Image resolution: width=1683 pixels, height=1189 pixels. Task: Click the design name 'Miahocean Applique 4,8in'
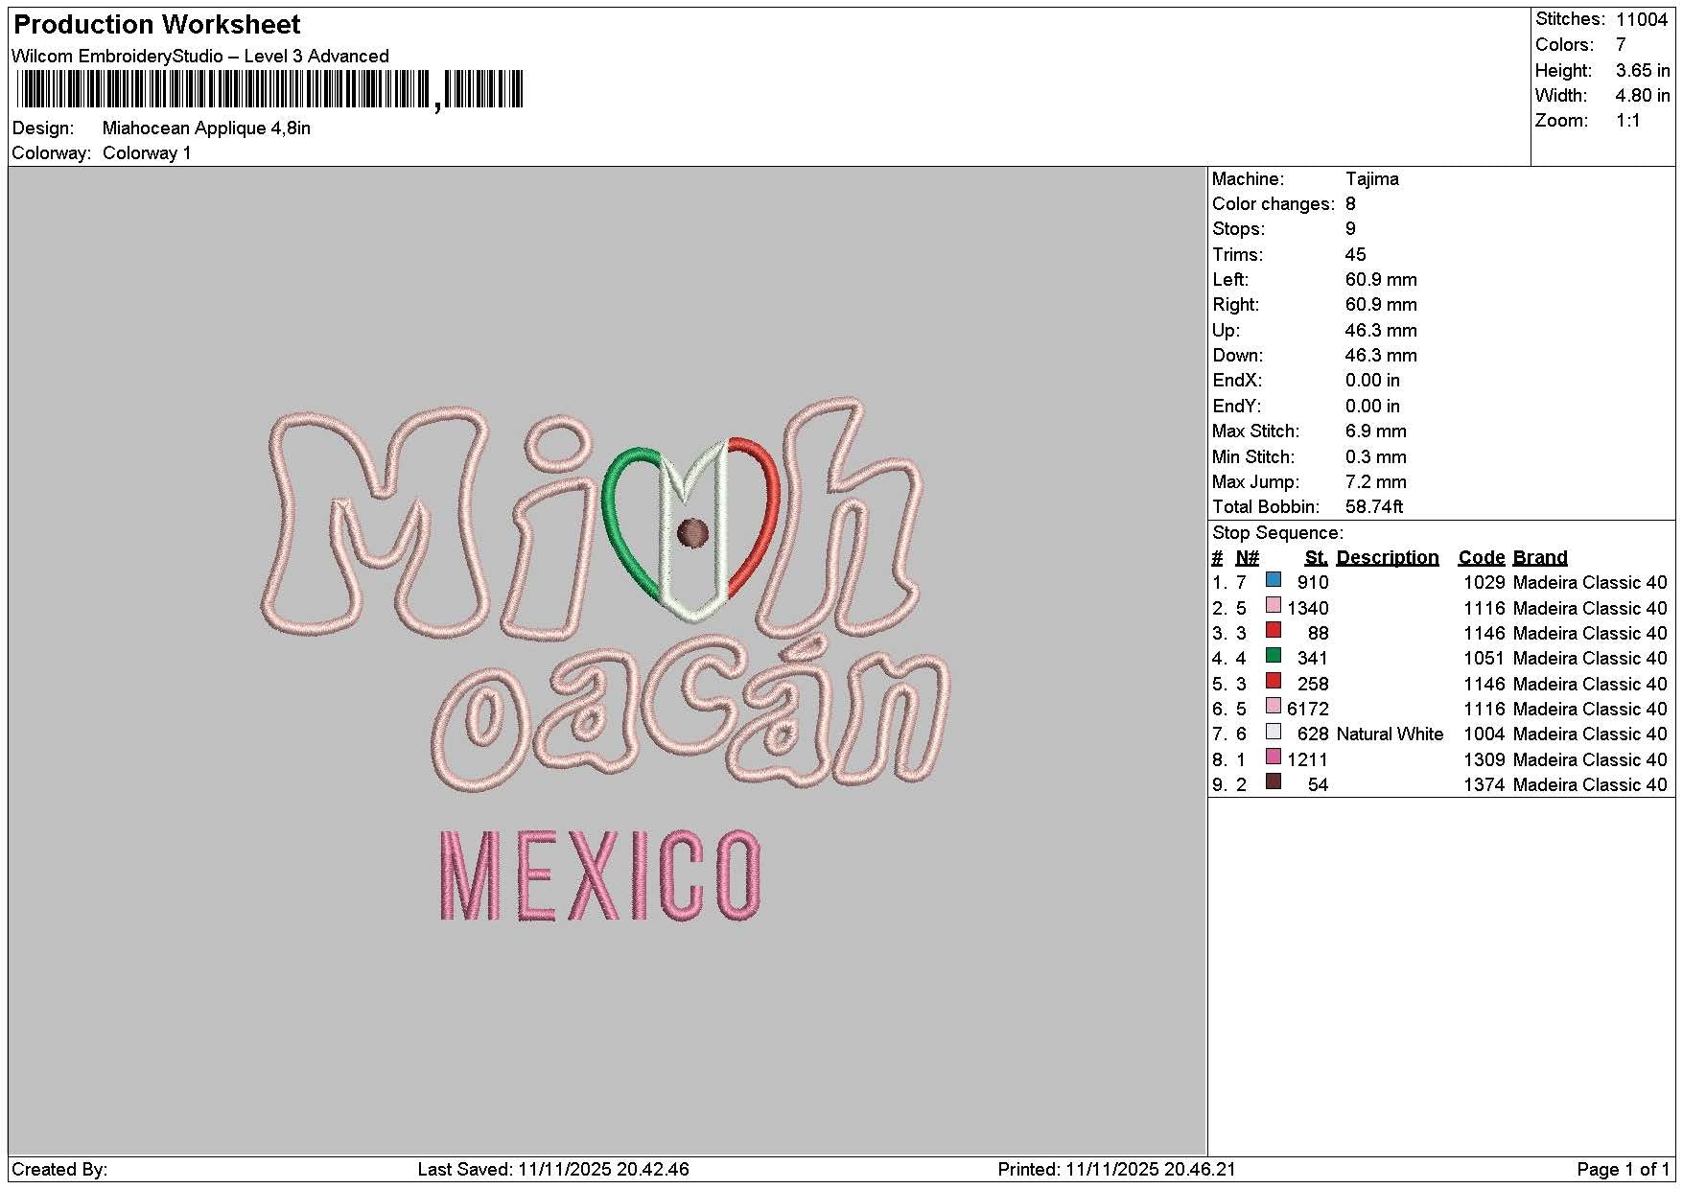coord(206,128)
